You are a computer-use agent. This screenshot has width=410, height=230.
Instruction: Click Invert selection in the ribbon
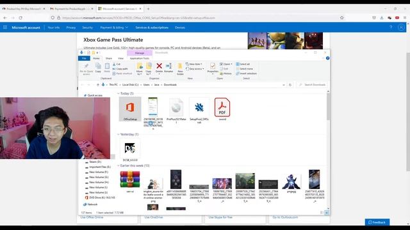click(x=246, y=73)
